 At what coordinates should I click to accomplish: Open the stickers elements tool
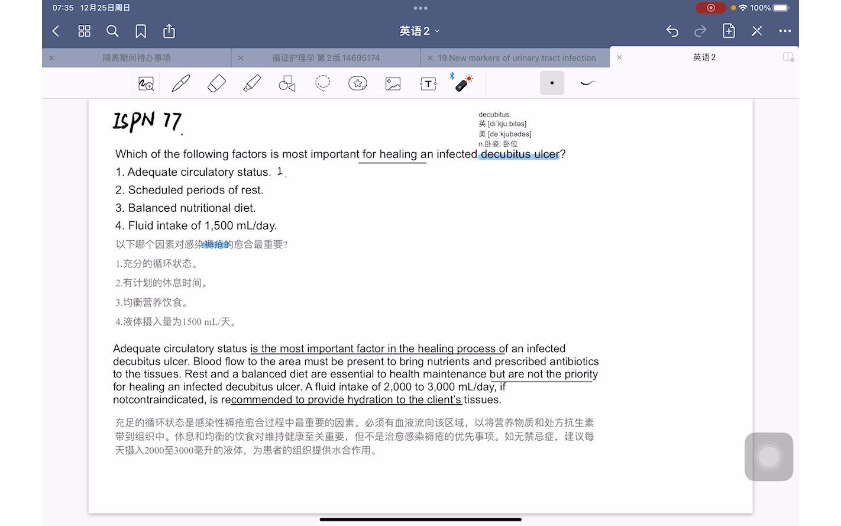(358, 83)
